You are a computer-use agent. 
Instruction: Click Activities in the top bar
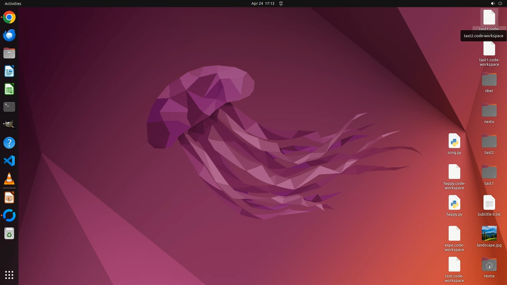13,3
